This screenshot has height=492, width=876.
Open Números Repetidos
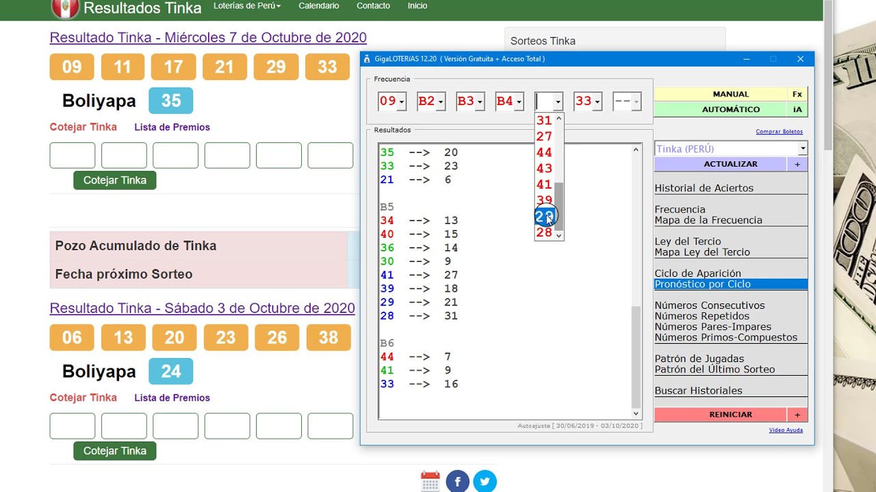(702, 316)
